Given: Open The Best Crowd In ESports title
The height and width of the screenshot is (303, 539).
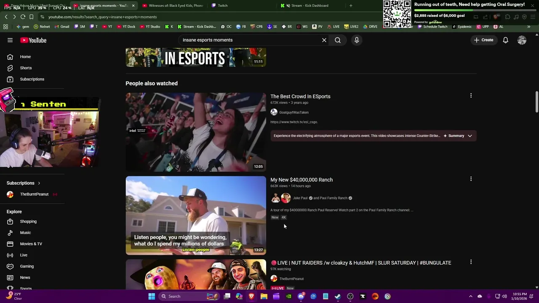Looking at the screenshot, I should [x=300, y=96].
